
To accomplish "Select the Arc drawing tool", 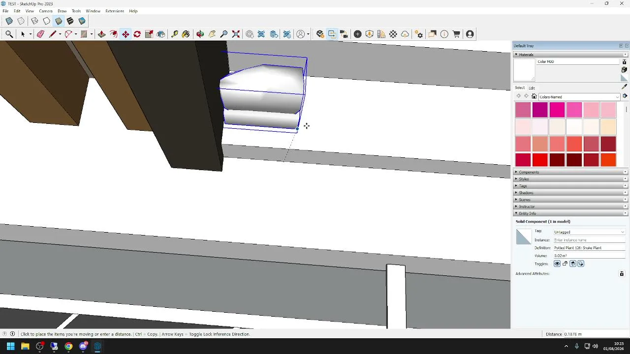I will click(68, 34).
